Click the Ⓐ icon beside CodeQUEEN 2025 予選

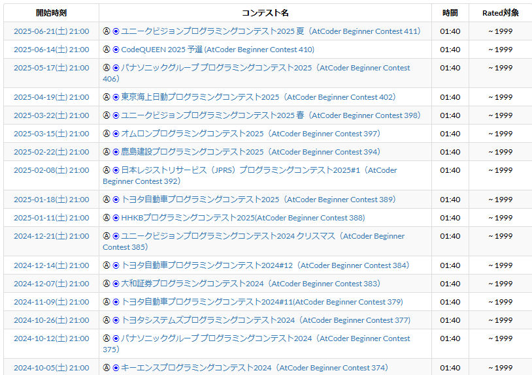click(107, 50)
